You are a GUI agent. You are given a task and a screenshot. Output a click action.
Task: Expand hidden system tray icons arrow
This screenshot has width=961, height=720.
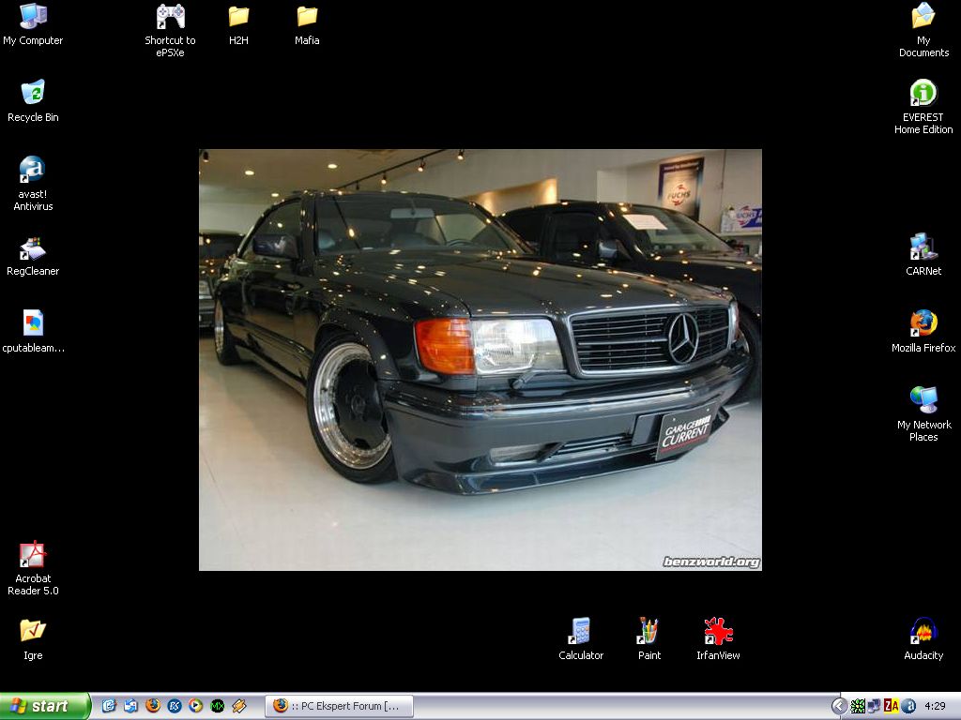(x=840, y=706)
